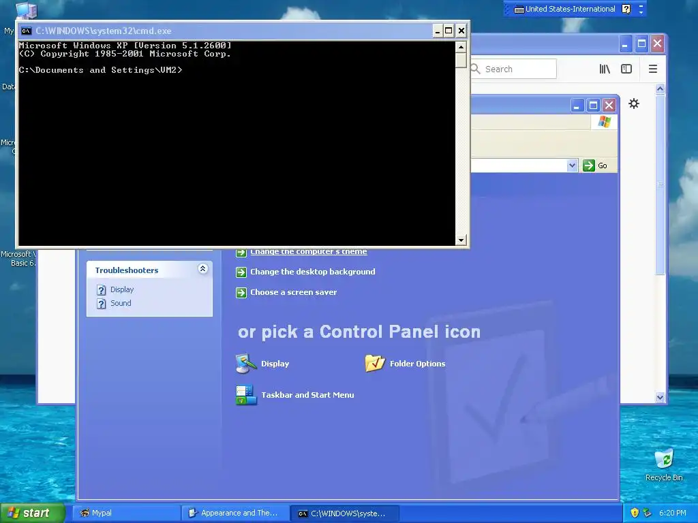Click the cmd window scroll down arrow

[461, 240]
